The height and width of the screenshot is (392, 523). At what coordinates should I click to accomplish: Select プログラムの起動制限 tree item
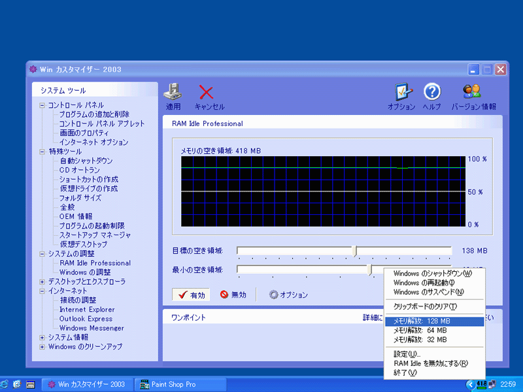(x=92, y=226)
